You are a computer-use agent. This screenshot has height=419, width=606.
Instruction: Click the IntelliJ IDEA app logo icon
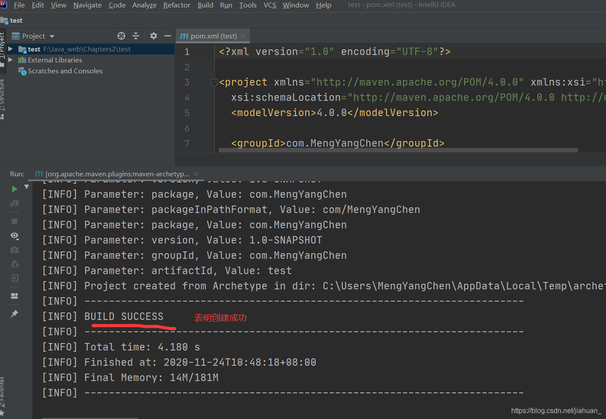tap(4, 5)
